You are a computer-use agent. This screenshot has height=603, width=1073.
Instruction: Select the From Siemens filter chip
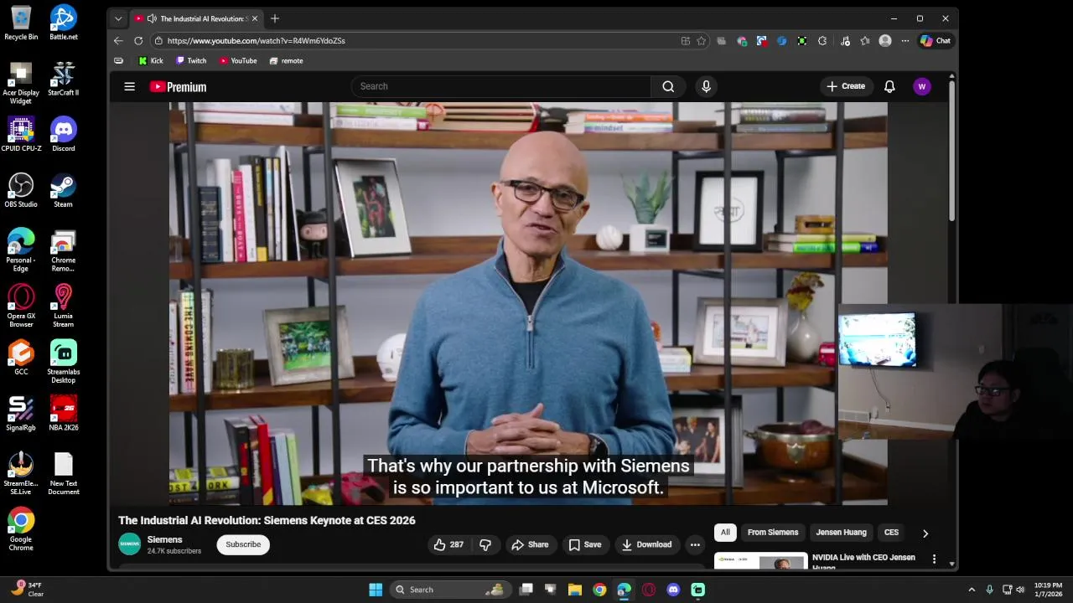point(773,533)
